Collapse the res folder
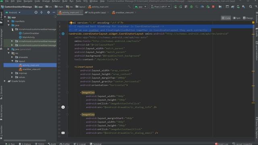Image resolution: width=258 pixels, height=145 pixels. pyautogui.click(x=8, y=53)
